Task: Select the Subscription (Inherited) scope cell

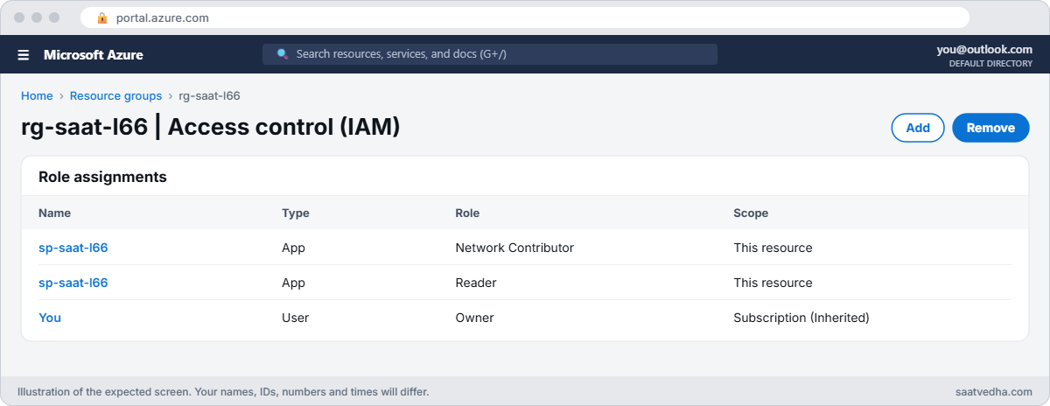Action: click(801, 318)
